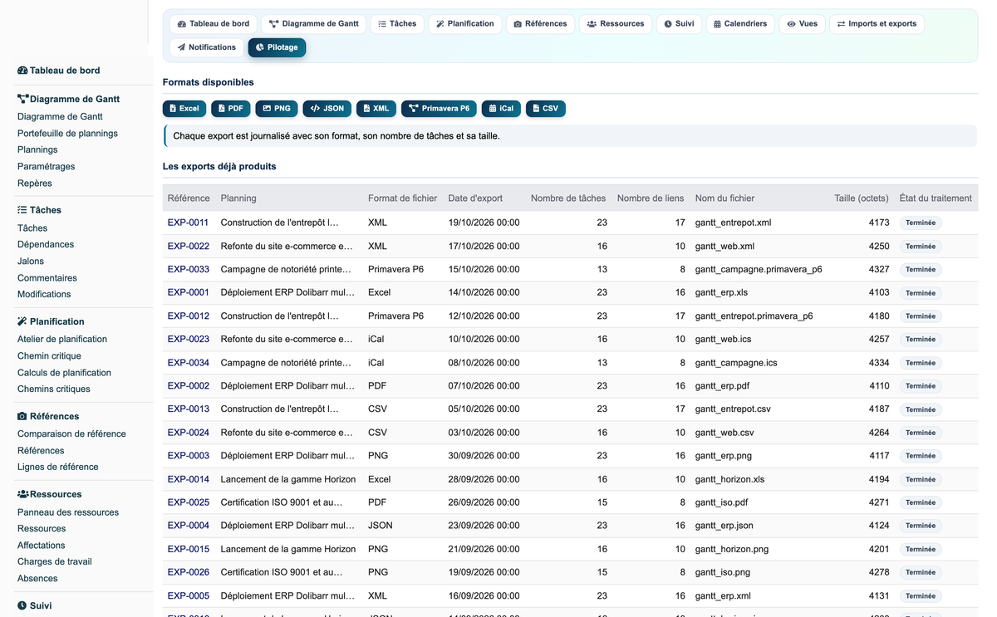Click the Excel export format button
The height and width of the screenshot is (617, 997).
pos(184,108)
